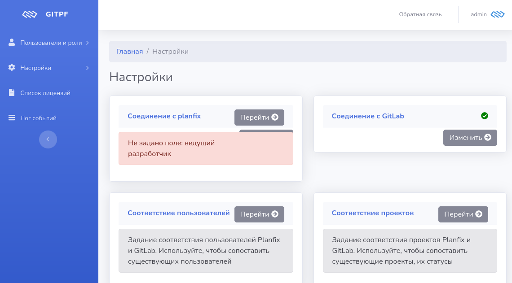Expand the Настройки sidebar chevron
This screenshot has height=283, width=512.
(88, 68)
